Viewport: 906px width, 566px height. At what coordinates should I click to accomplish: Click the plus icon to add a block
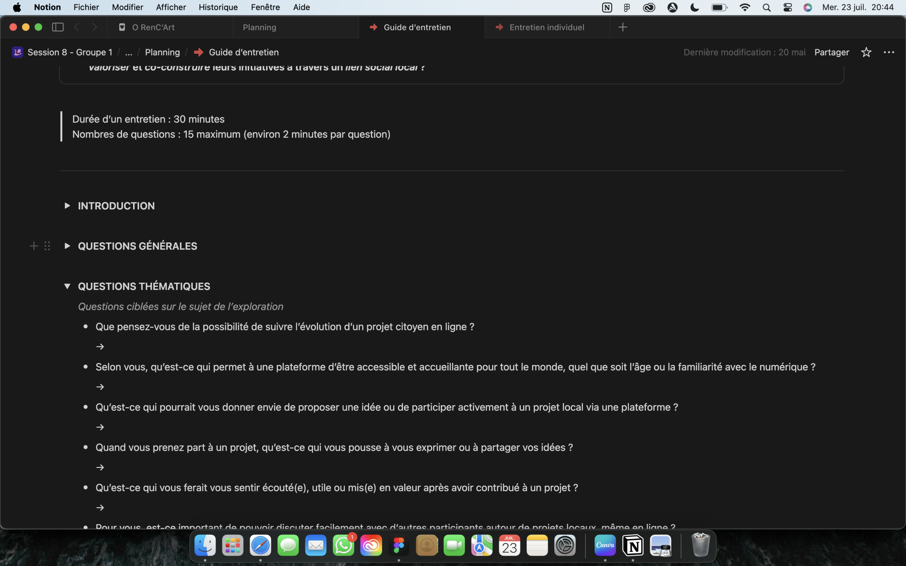tap(34, 246)
